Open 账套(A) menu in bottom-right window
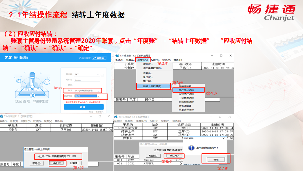The image size is (303, 171). 129,121
